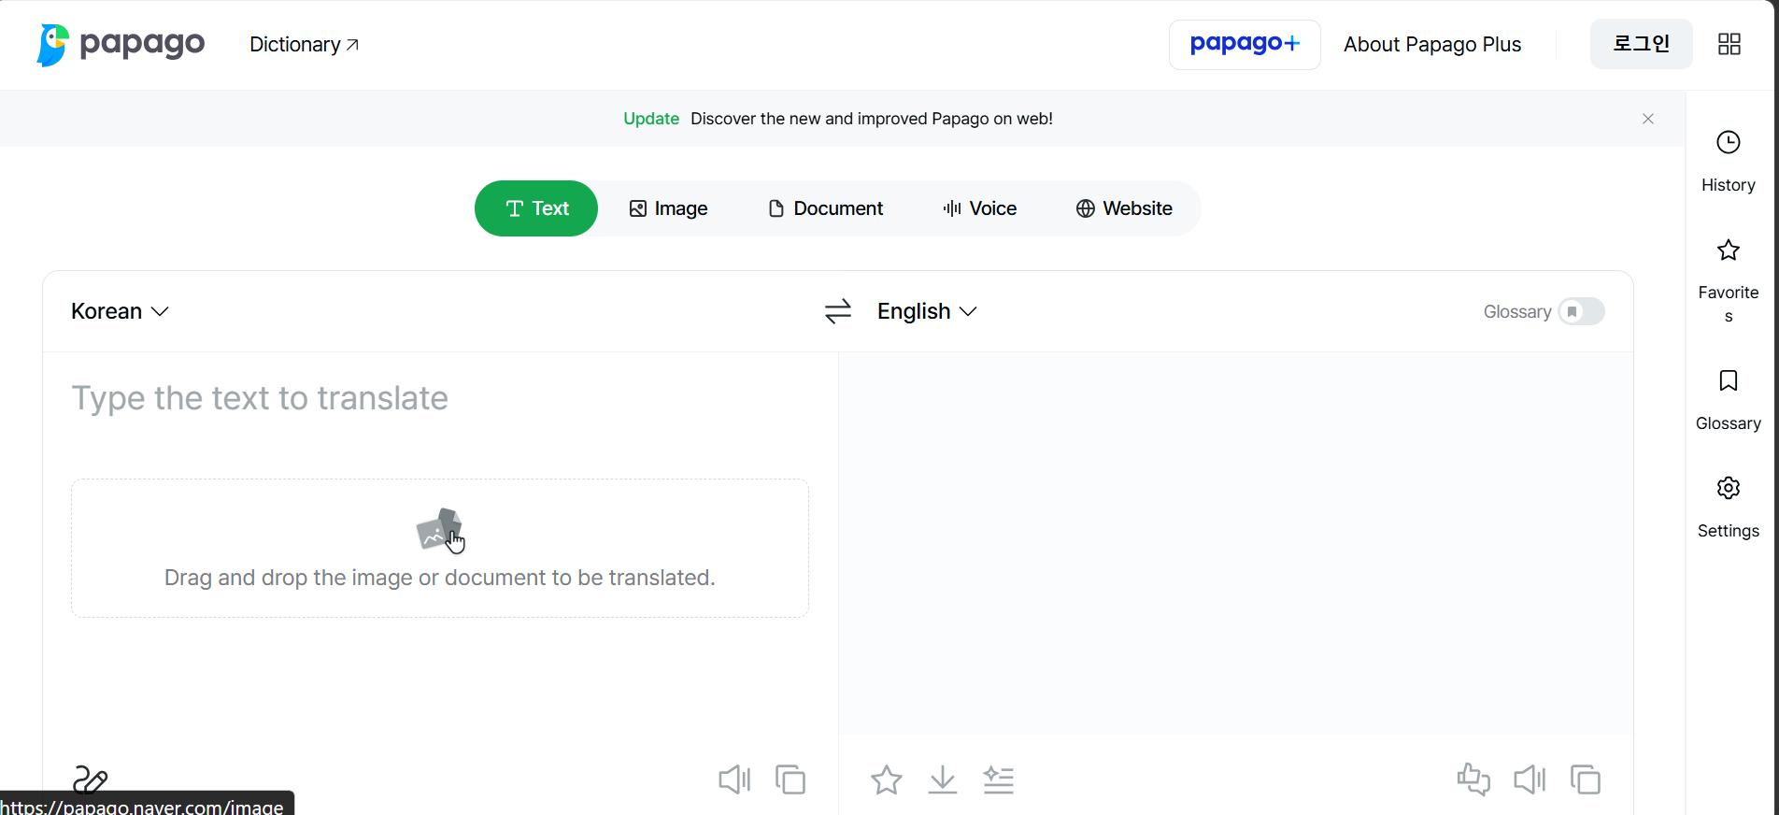This screenshot has height=815, width=1779.
Task: Open the English target language dropdown
Action: coord(927,311)
